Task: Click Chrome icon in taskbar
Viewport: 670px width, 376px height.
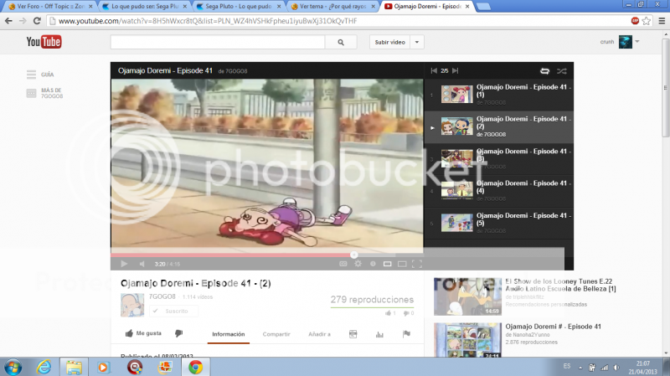Action: point(196,367)
